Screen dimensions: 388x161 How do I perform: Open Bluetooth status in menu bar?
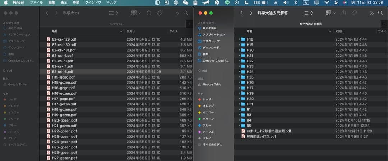click(x=295, y=3)
